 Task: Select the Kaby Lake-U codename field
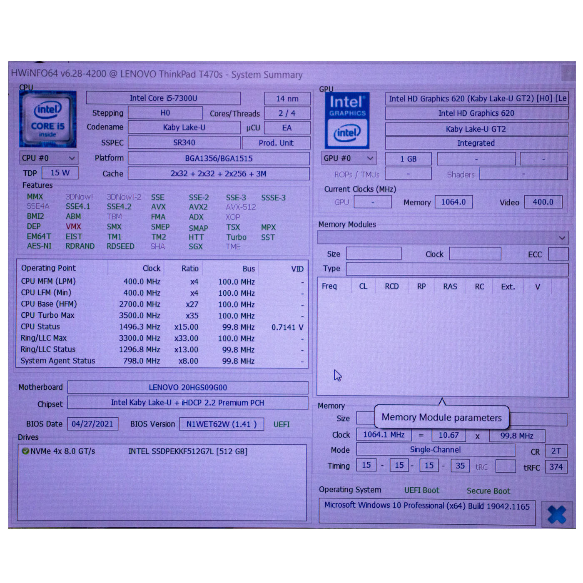(184, 127)
